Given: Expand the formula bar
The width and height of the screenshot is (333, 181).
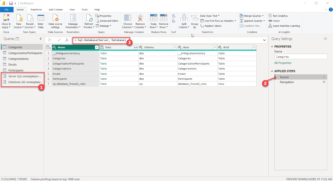Looking at the screenshot, I should pos(264,40).
